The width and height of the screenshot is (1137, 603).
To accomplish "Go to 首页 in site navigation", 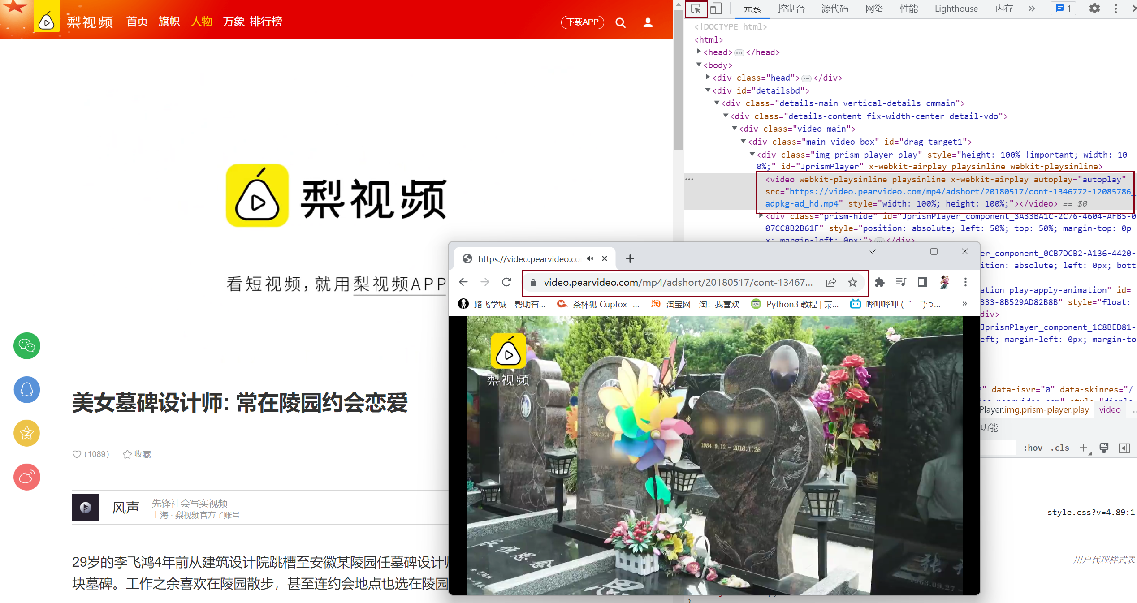I will [x=137, y=22].
